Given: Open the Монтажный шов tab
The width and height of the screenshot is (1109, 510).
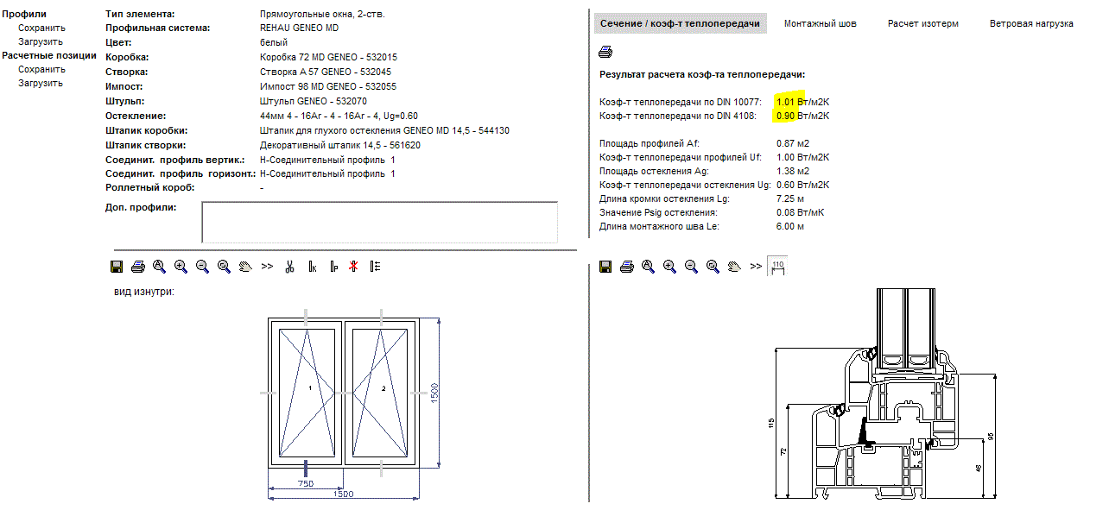Looking at the screenshot, I should click(821, 23).
